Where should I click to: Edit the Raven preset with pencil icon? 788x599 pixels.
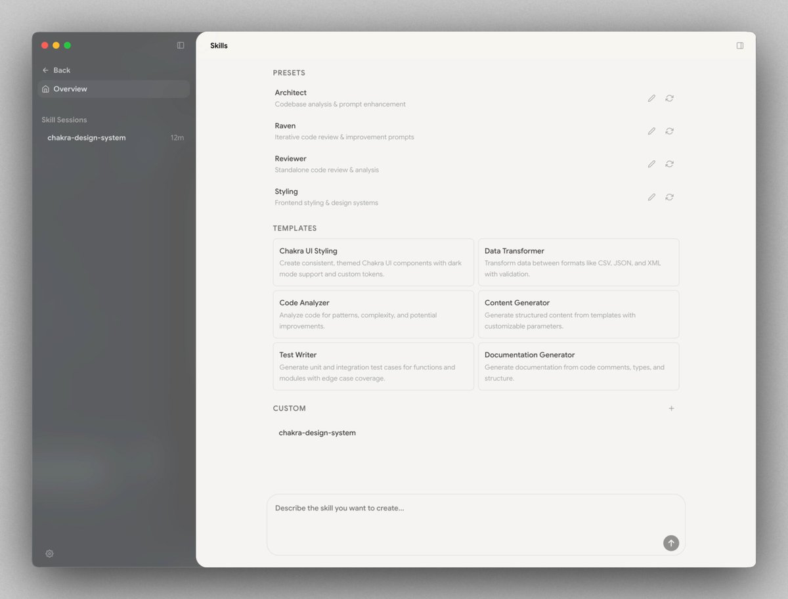click(651, 131)
